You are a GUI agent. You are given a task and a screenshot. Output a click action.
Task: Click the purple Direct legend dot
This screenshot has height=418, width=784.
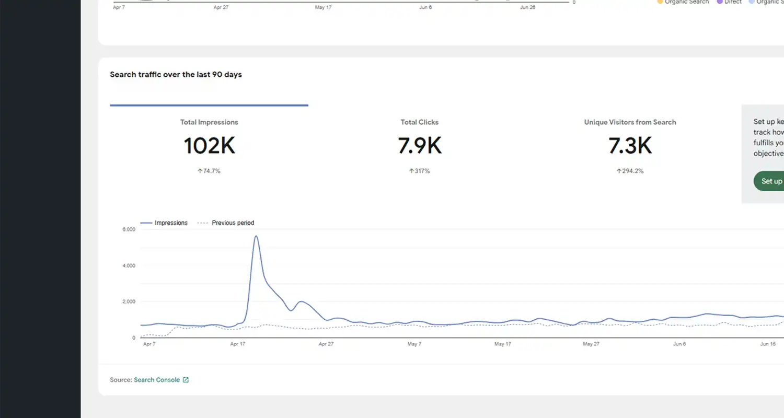point(718,2)
